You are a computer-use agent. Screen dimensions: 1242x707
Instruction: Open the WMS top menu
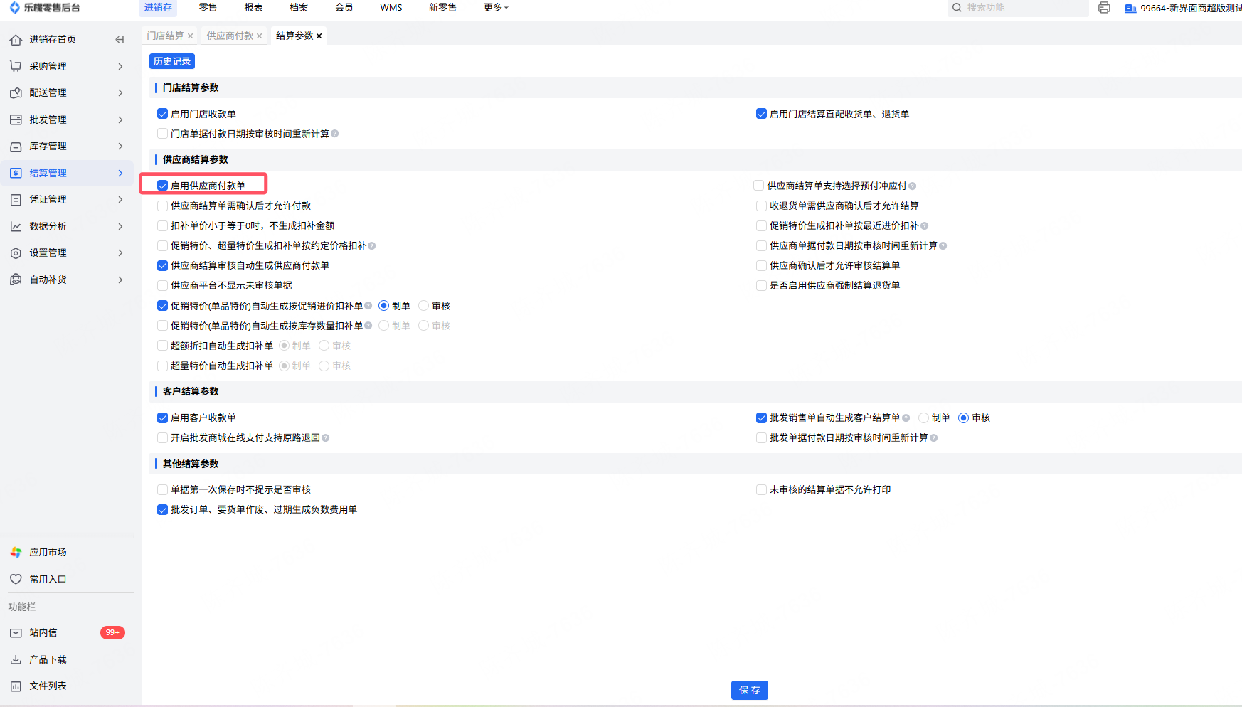(391, 8)
